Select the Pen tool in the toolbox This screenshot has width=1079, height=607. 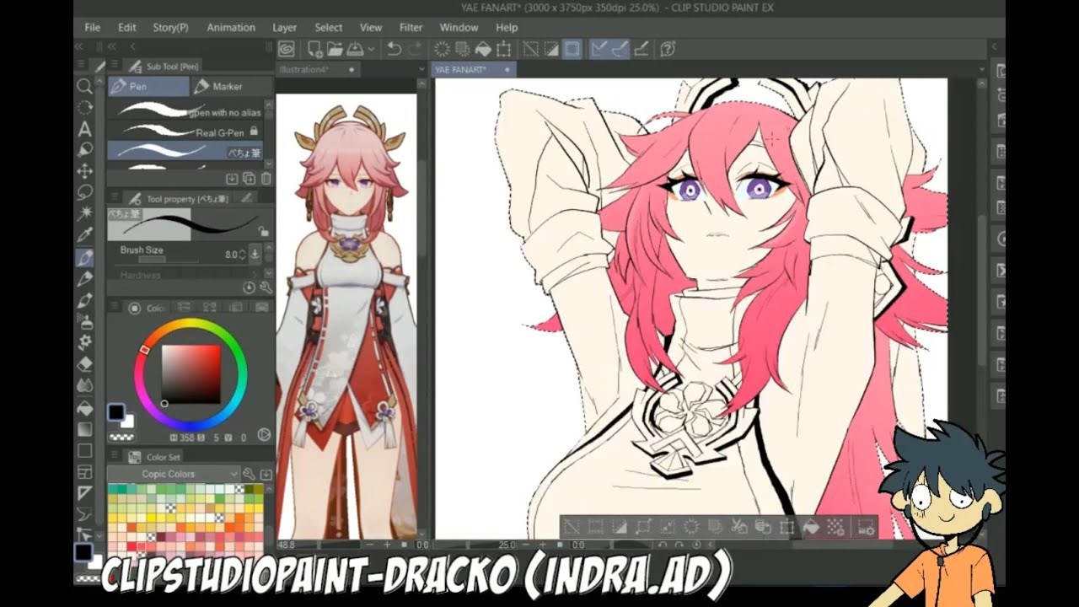click(x=84, y=257)
